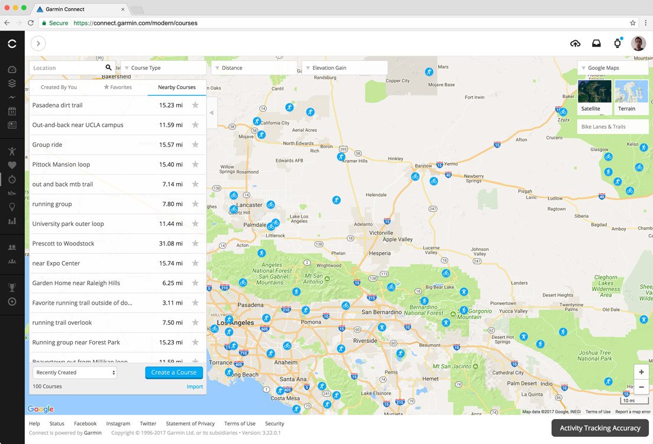The height and width of the screenshot is (444, 653).
Task: Open the running group course row
Action: coord(118,204)
